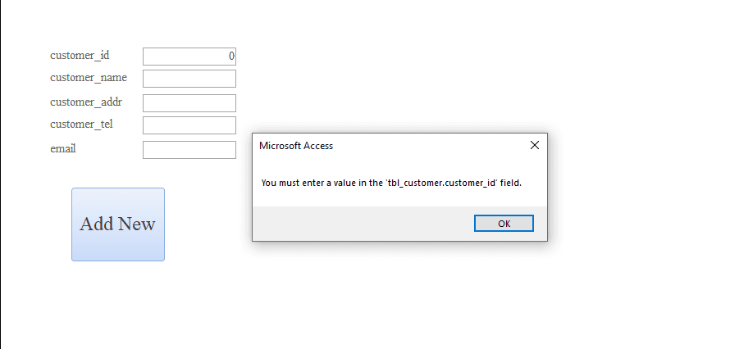730x349 pixels.
Task: Click the gray footer area beside OK
Action: (363, 224)
